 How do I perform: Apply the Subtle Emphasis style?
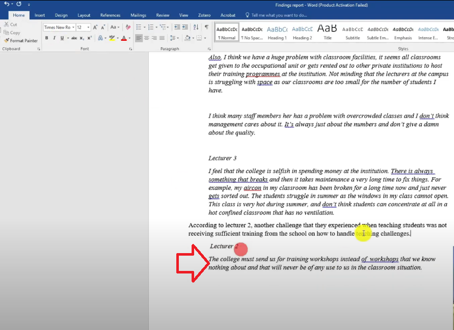tap(378, 33)
